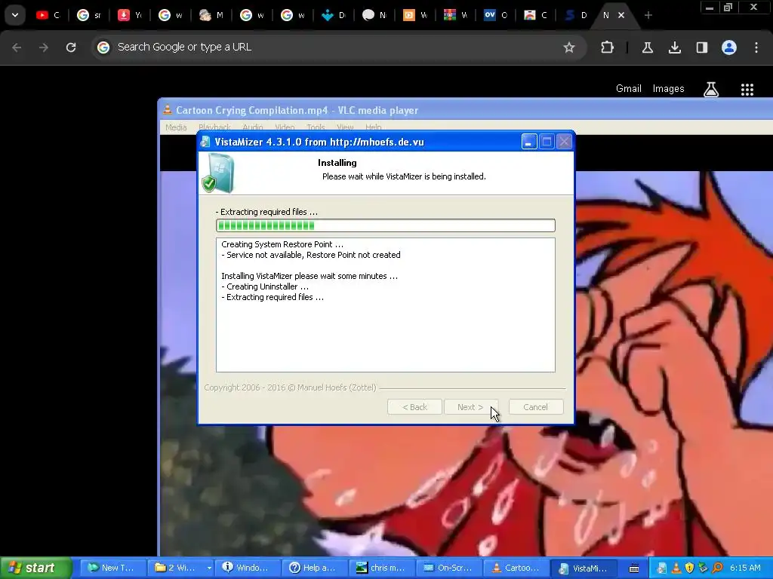The image size is (773, 579).
Task: Minimize the VistaMizer installer window
Action: [x=529, y=142]
